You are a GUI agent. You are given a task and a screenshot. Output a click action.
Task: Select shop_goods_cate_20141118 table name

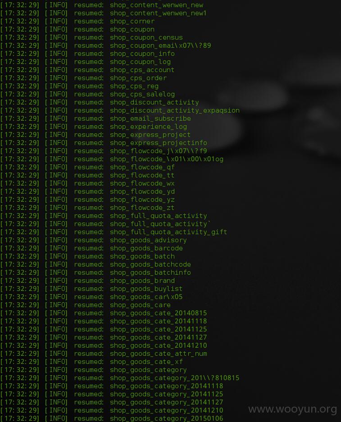tap(159, 321)
